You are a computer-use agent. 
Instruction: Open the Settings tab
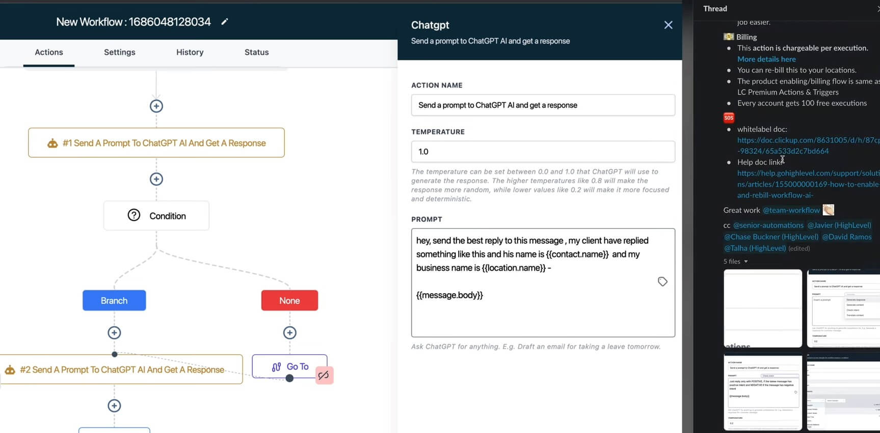(120, 52)
